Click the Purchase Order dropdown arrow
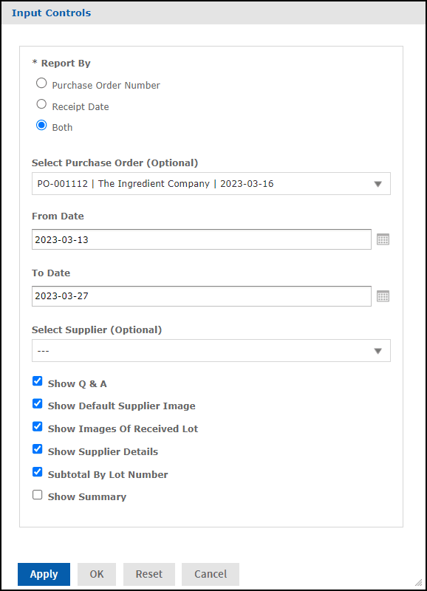The width and height of the screenshot is (427, 591). [379, 183]
